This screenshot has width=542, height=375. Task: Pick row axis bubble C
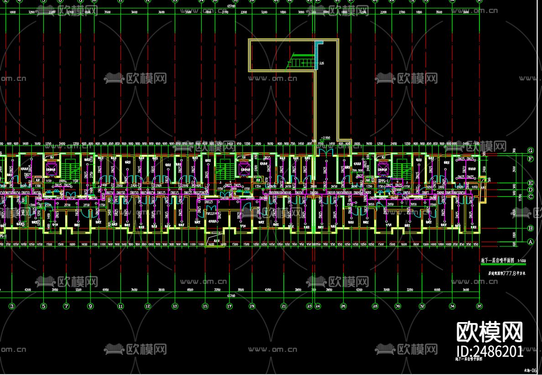[x=531, y=197]
